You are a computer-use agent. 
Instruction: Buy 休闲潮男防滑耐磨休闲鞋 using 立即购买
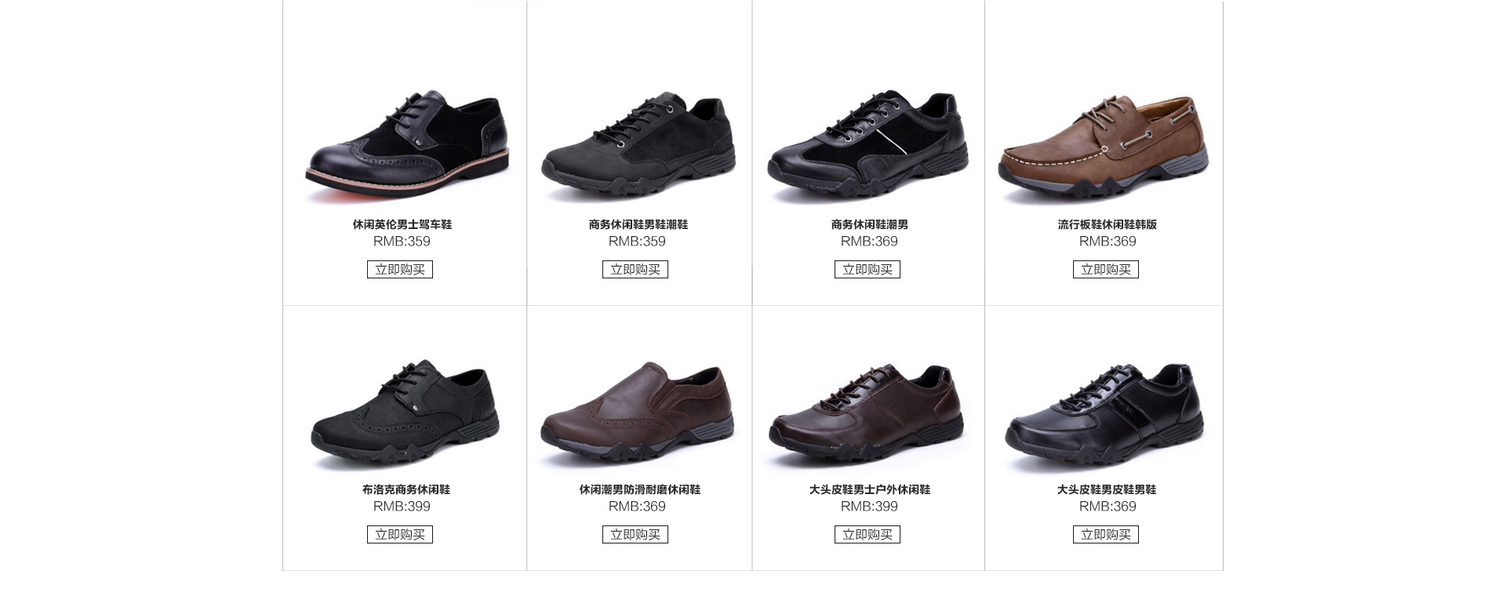[x=635, y=535]
